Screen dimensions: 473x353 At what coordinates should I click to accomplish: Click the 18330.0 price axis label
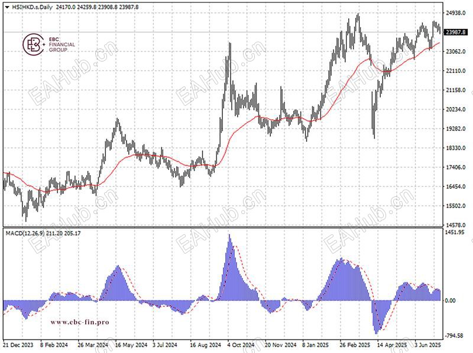pyautogui.click(x=456, y=148)
